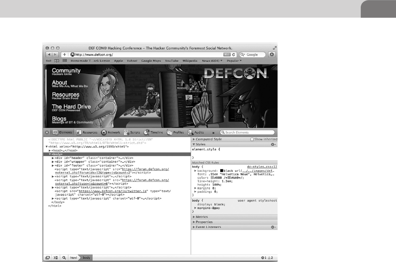Open the twitter.js script URL link
Viewport: 396px width, 262px height.
click(113, 191)
